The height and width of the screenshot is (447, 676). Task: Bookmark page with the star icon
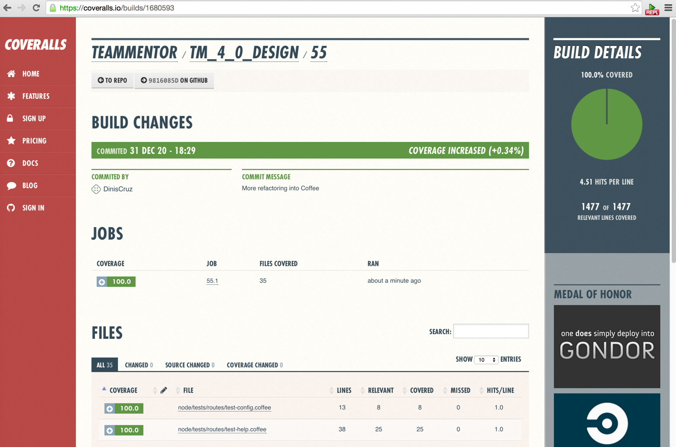click(635, 8)
